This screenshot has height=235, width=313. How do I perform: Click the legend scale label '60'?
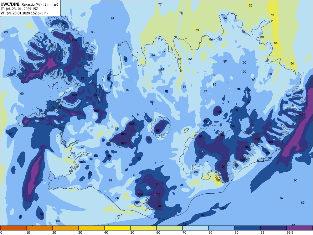click(x=158, y=232)
